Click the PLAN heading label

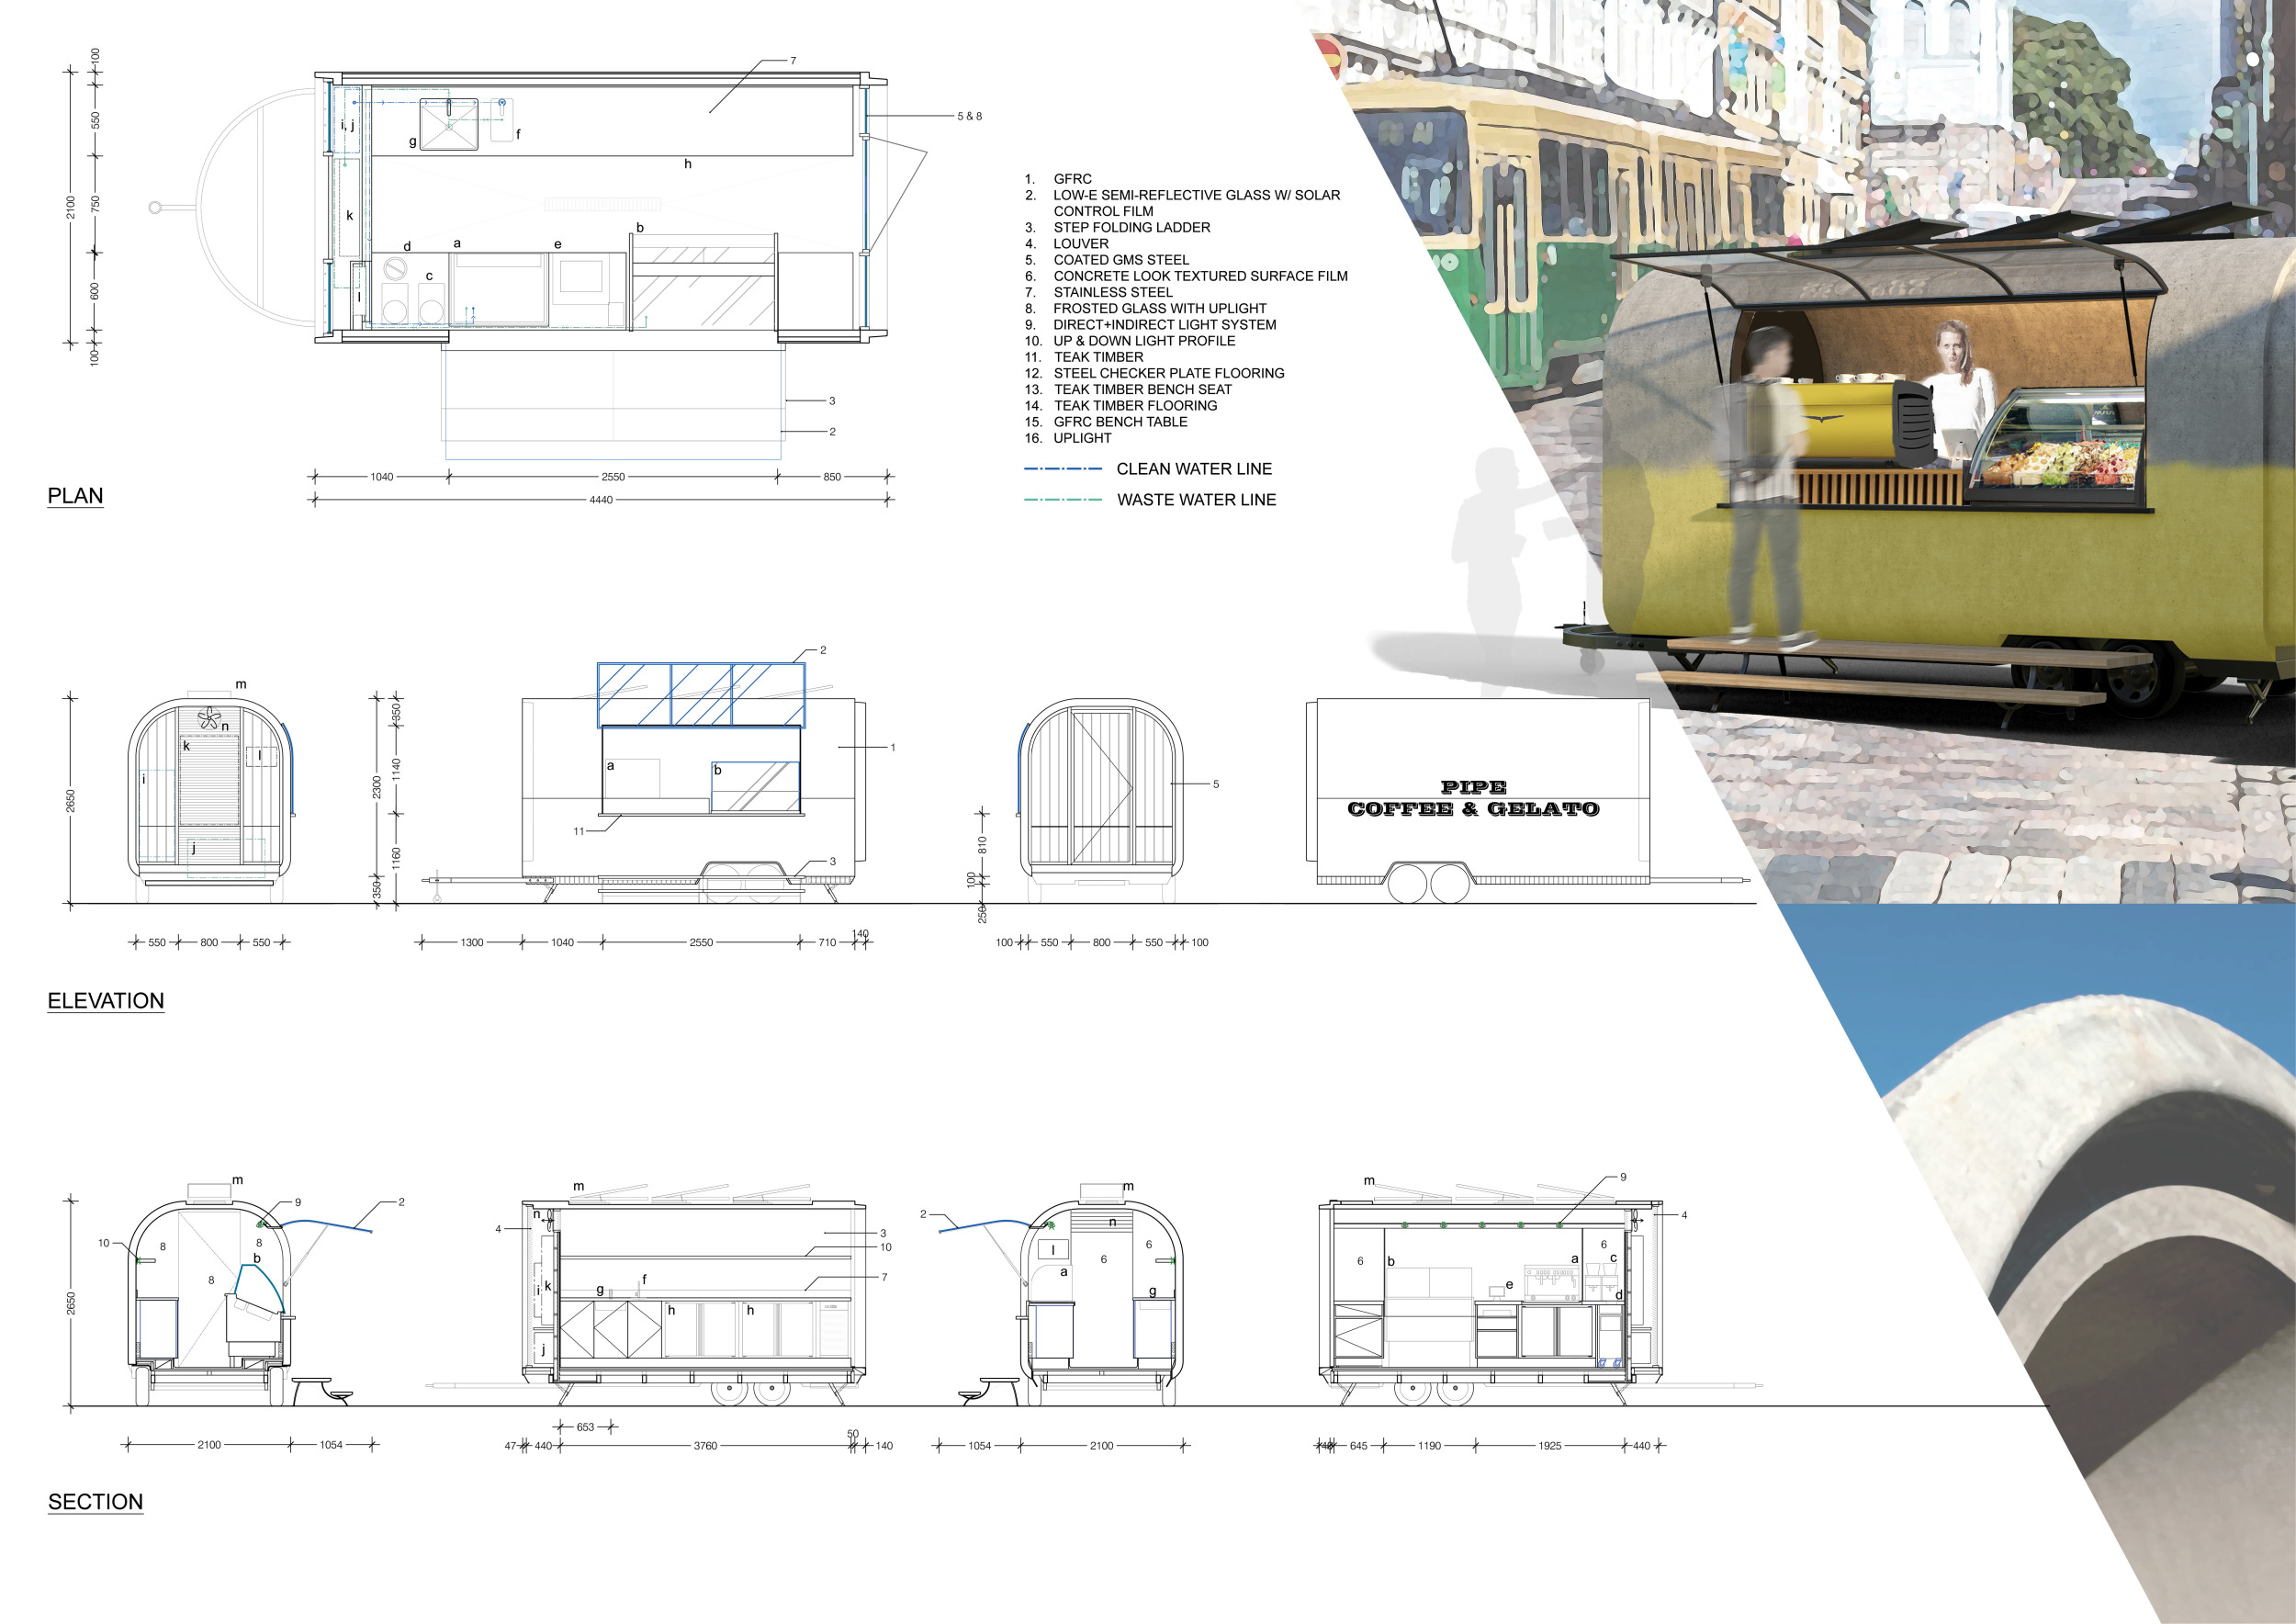(75, 496)
